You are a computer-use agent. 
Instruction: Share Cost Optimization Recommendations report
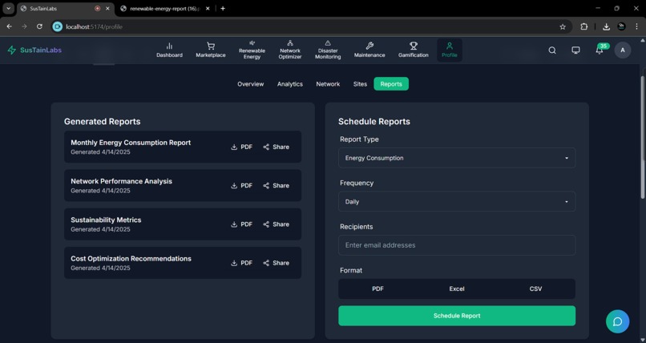coord(276,263)
